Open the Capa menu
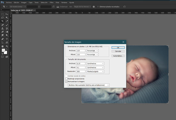This screenshot has width=176, height=120. tap(30, 3)
